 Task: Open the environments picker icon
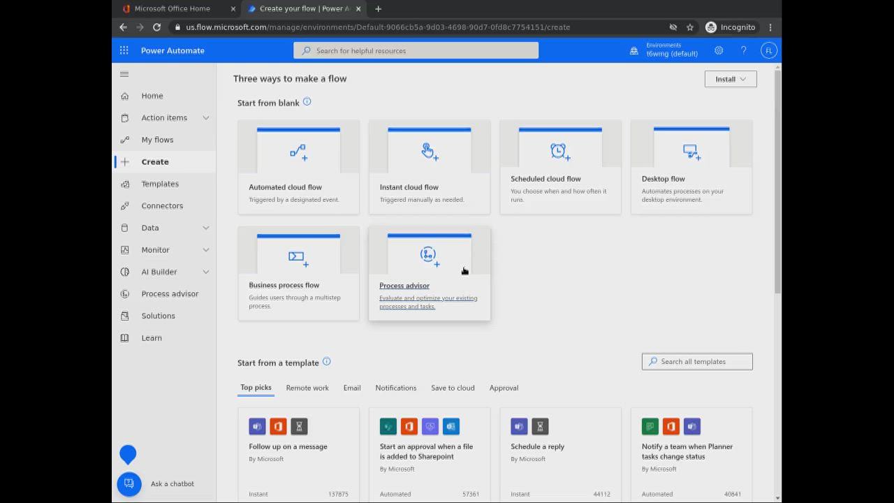(634, 50)
